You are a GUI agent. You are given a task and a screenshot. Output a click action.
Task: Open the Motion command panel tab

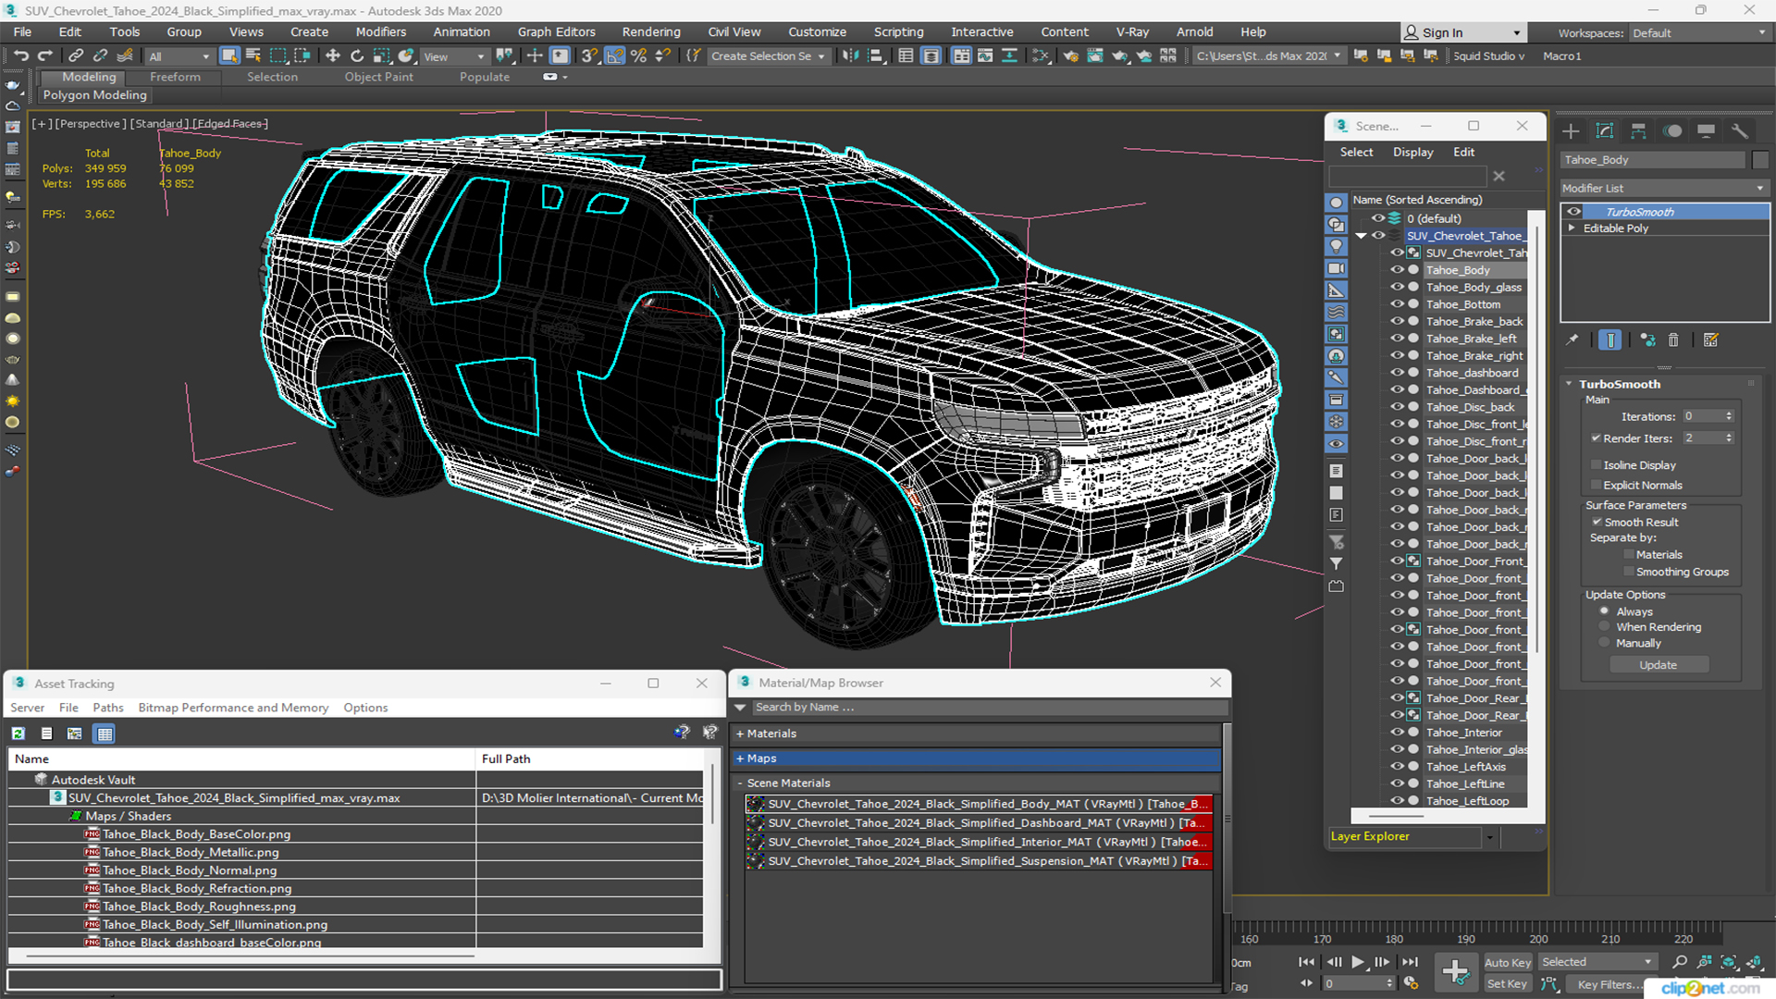click(x=1672, y=131)
